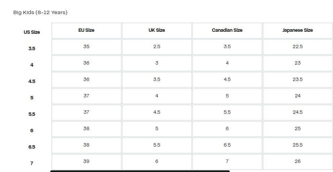
Task: Select Canadian size 5.5 cell
Action: coord(227,112)
